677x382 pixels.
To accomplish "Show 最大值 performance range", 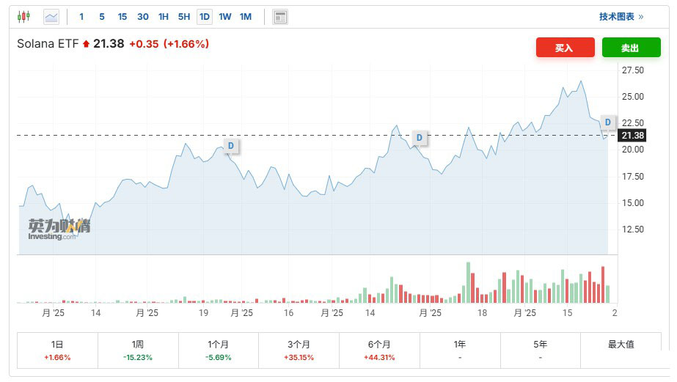I will coord(621,350).
